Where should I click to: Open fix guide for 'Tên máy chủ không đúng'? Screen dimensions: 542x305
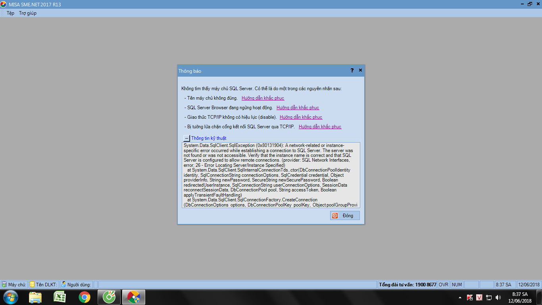tap(263, 98)
